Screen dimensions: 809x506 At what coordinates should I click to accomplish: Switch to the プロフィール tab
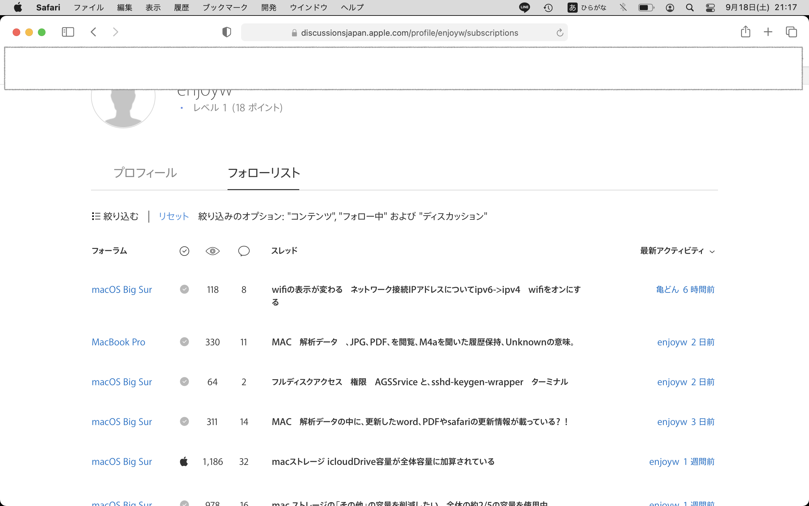145,173
